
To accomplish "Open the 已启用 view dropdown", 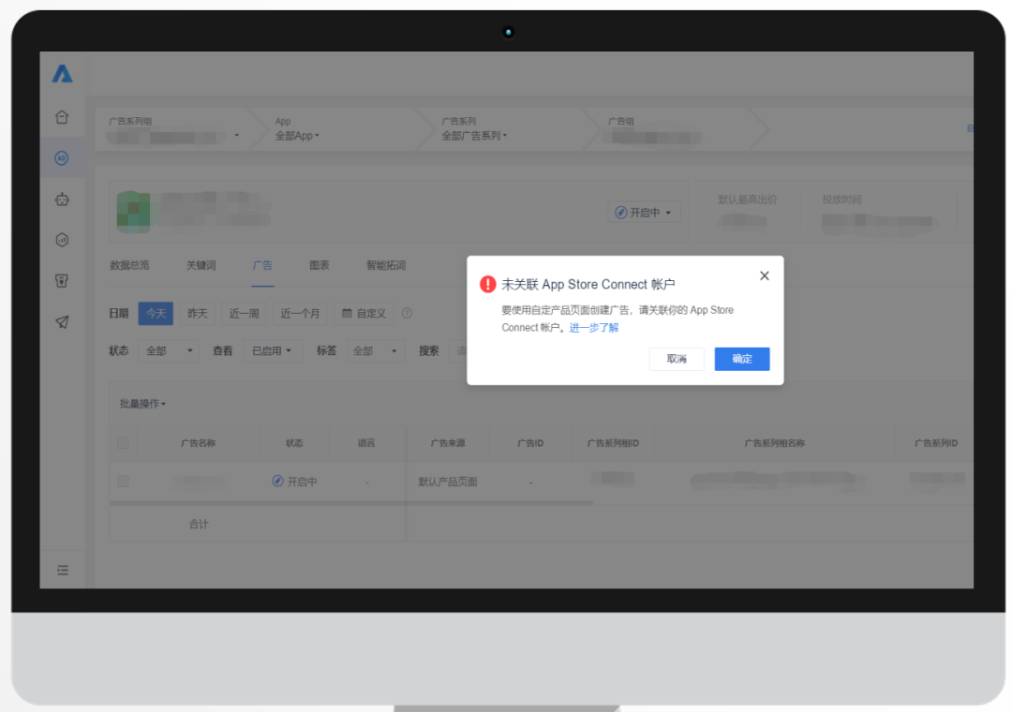I will 273,350.
